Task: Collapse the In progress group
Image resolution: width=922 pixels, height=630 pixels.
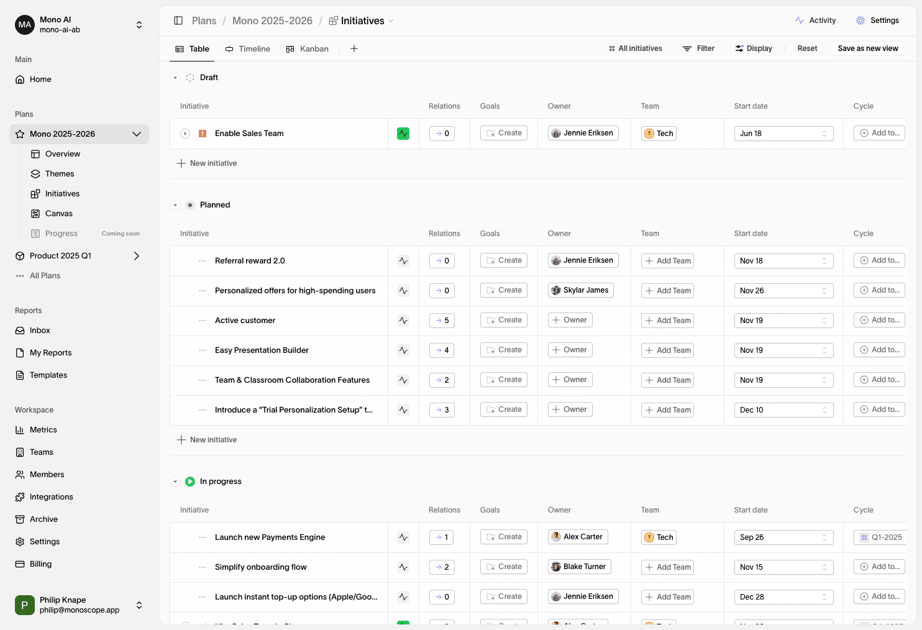Action: [175, 482]
